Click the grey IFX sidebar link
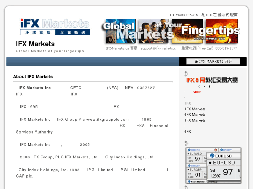This screenshot has height=189, width=253. click(188, 103)
